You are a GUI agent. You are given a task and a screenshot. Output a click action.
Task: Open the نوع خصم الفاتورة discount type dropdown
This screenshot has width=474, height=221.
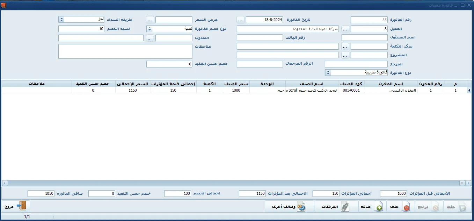(150, 29)
